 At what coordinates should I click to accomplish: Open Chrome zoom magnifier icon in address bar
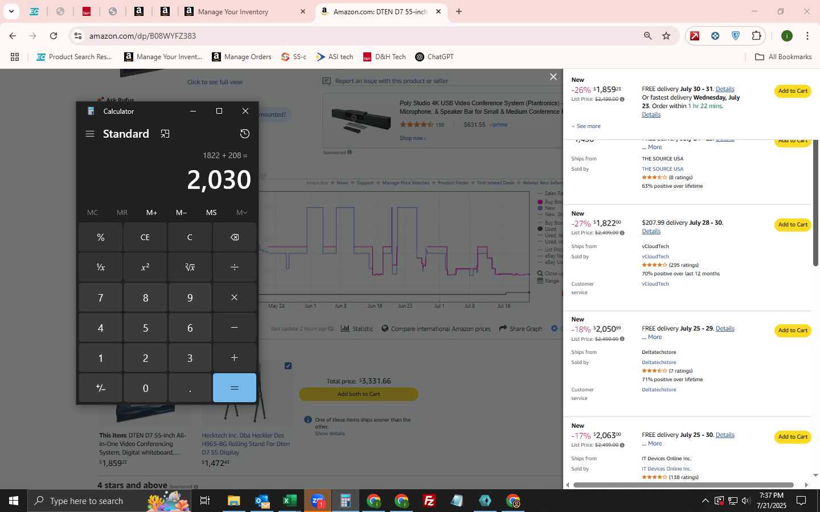[648, 36]
